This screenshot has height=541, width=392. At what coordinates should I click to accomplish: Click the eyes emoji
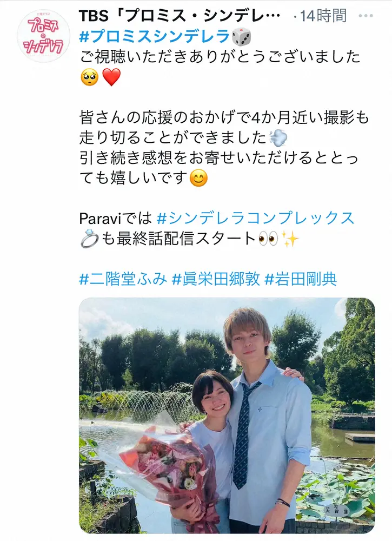[268, 239]
